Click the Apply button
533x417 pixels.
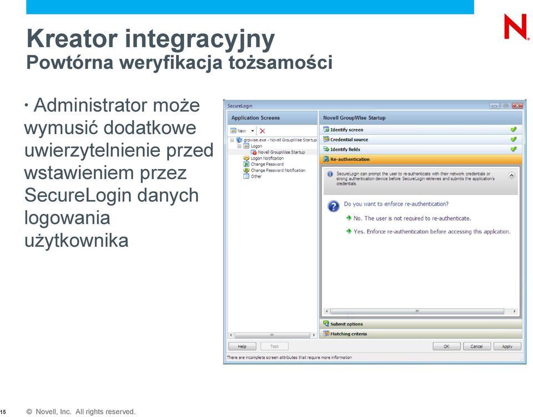(x=507, y=347)
